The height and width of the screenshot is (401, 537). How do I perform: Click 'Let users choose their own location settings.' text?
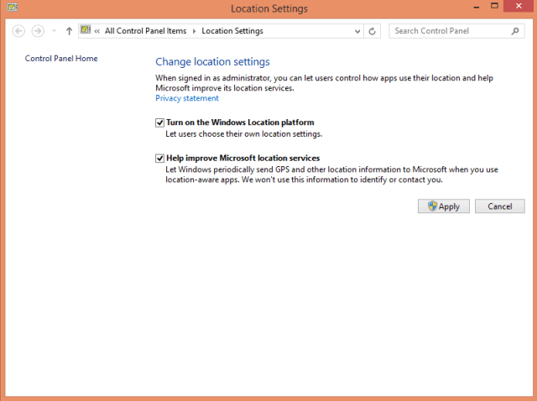244,134
